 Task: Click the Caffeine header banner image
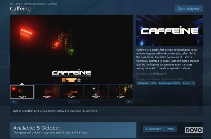coord(169,31)
